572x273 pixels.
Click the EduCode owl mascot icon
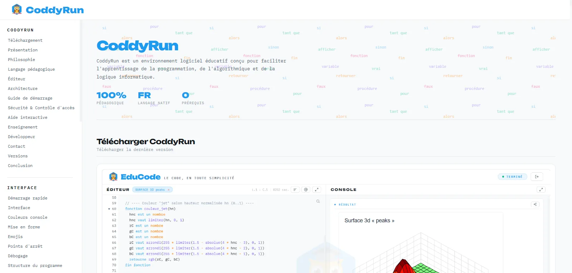coord(113,177)
